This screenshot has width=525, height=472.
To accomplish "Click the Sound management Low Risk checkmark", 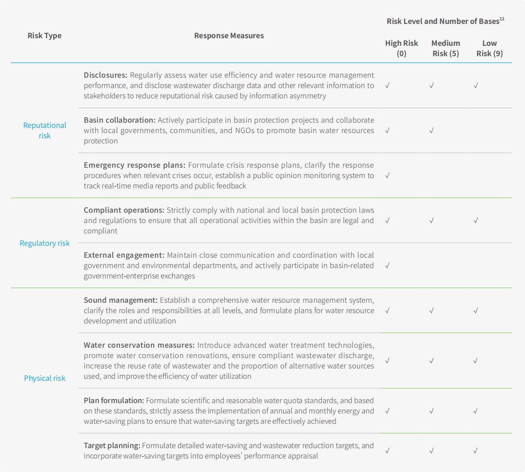I will click(x=476, y=311).
